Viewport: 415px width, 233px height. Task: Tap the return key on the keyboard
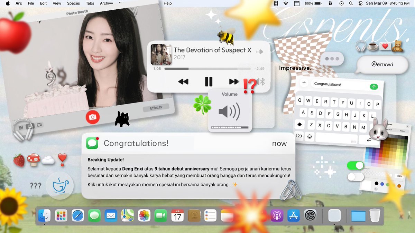click(x=369, y=140)
